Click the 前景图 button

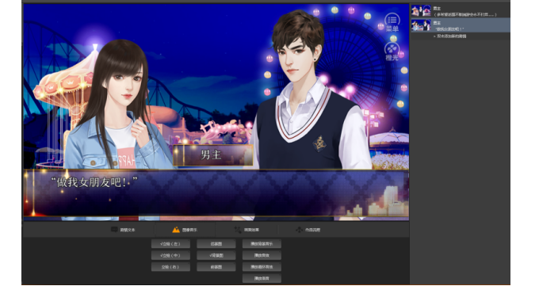tap(216, 267)
